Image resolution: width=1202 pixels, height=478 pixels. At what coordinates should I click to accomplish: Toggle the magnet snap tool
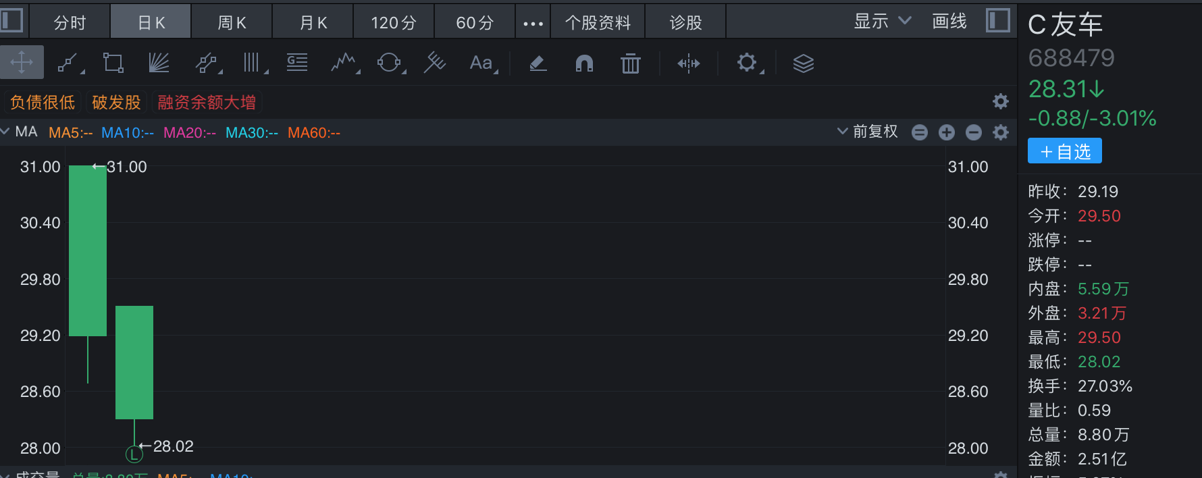pyautogui.click(x=584, y=63)
